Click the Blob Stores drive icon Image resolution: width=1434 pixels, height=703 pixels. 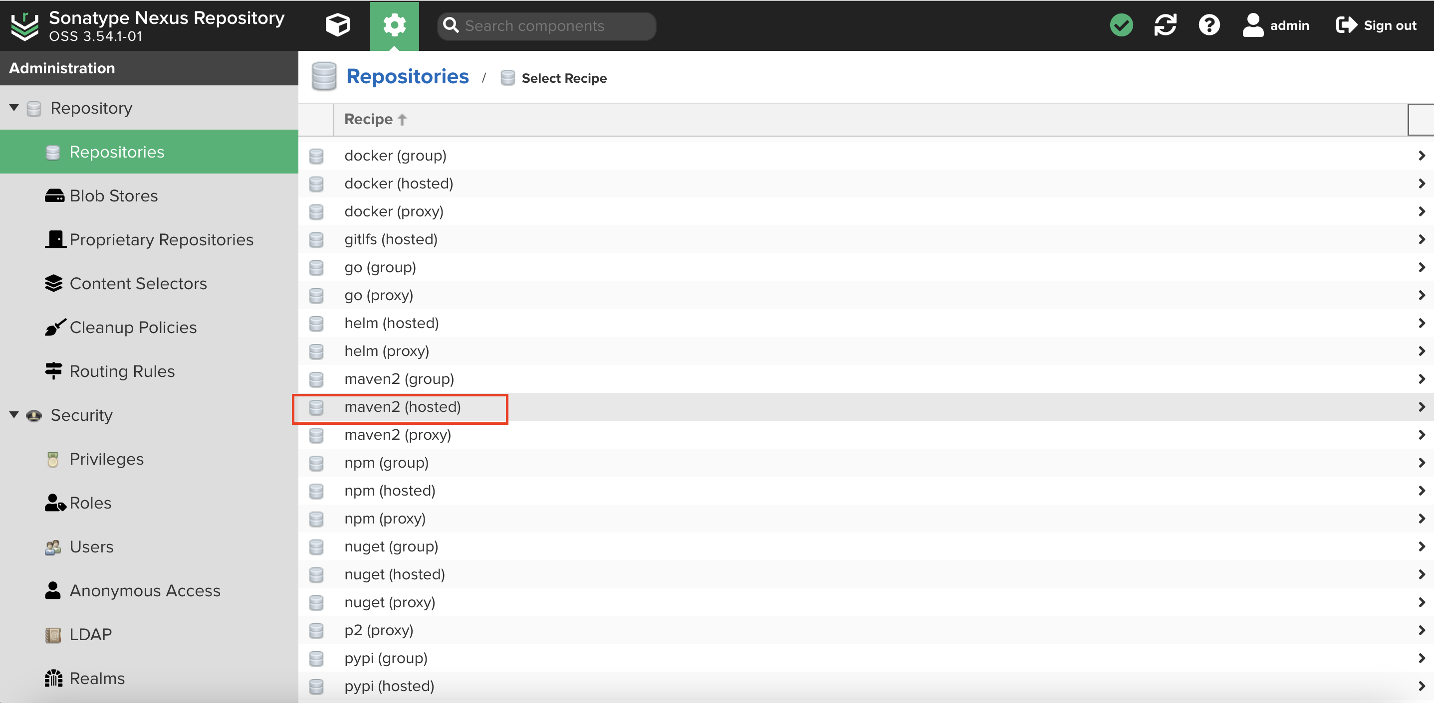[x=54, y=196]
